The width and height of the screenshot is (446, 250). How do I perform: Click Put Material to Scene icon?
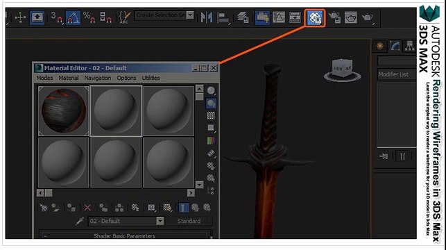(x=55, y=208)
